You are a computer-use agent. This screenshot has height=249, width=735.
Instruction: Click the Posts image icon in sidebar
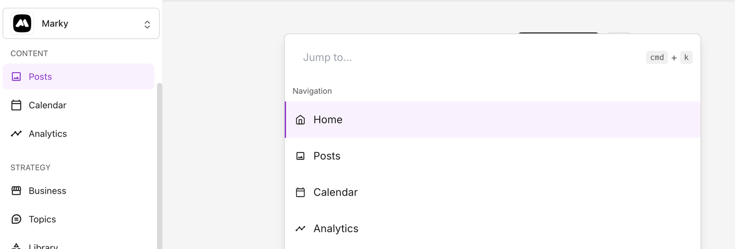click(x=16, y=77)
